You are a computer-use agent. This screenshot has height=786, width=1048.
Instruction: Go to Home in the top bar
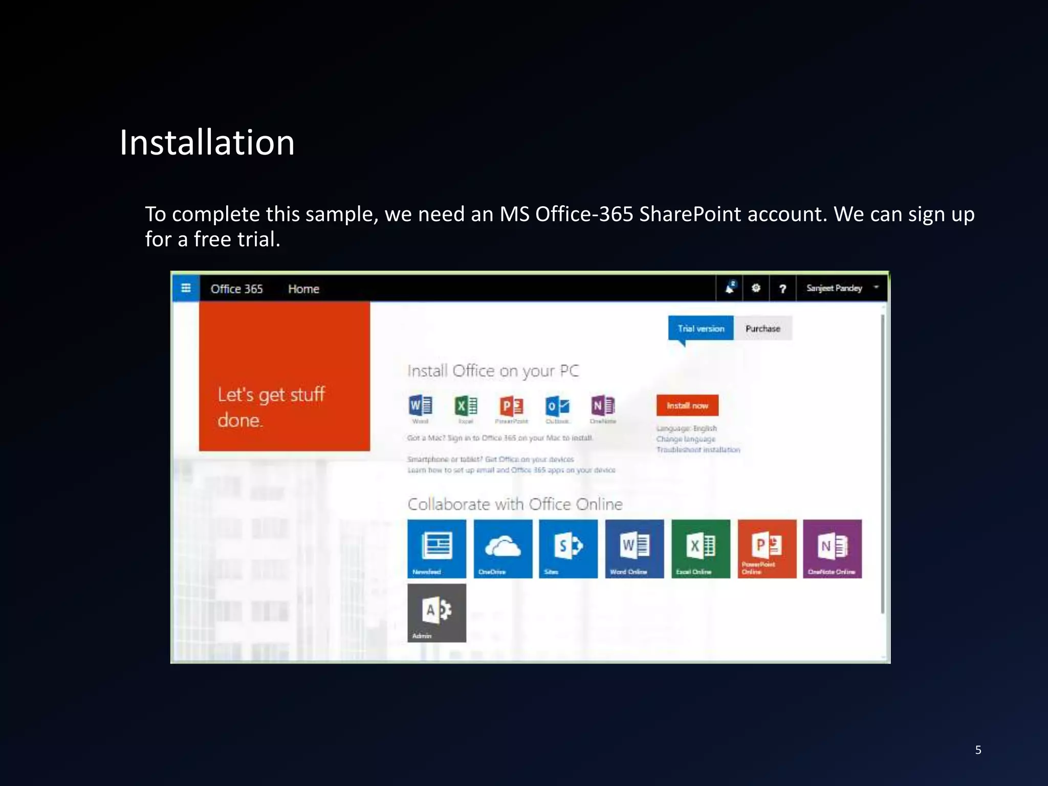[x=303, y=289]
